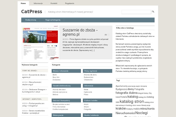Open the Firmy wg branż category button
Image resolution: width=176 pixels, height=117 pixels.
(x=97, y=71)
